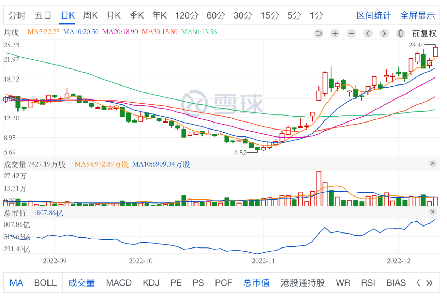Switch to the 周K tab
Screen dimensions: 447x296
click(x=90, y=15)
